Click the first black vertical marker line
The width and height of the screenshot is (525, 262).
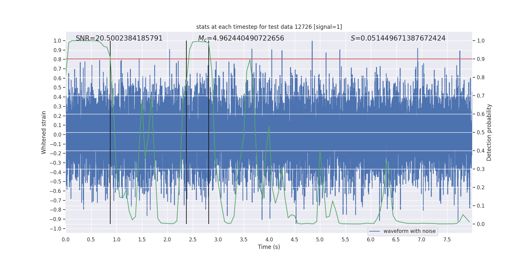coord(110,132)
